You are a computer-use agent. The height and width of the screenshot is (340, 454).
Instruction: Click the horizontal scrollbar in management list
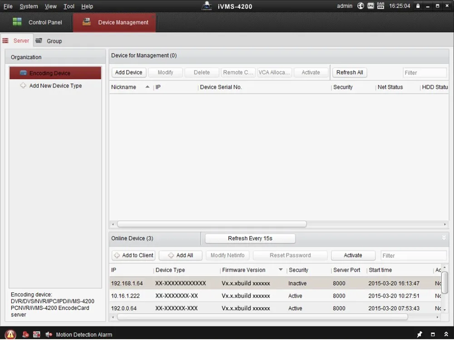[212, 224]
